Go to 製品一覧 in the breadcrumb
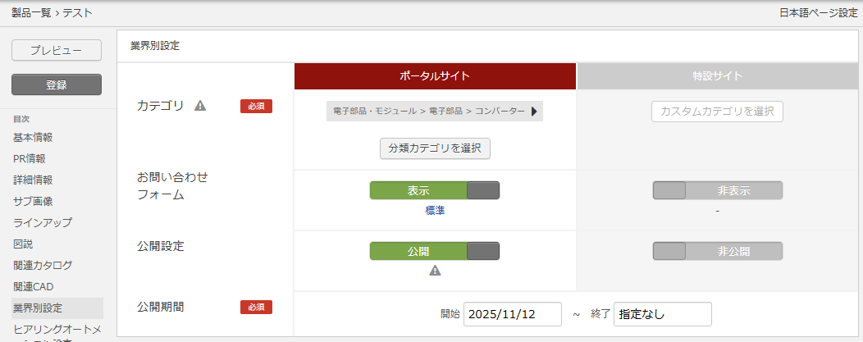863x342 pixels. (30, 13)
